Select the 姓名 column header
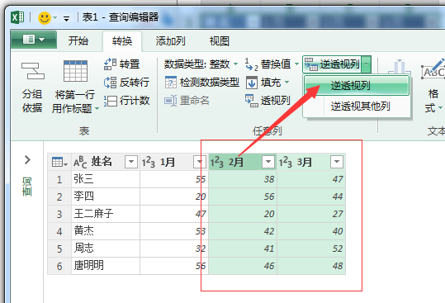This screenshot has width=445, height=303. coord(102,162)
